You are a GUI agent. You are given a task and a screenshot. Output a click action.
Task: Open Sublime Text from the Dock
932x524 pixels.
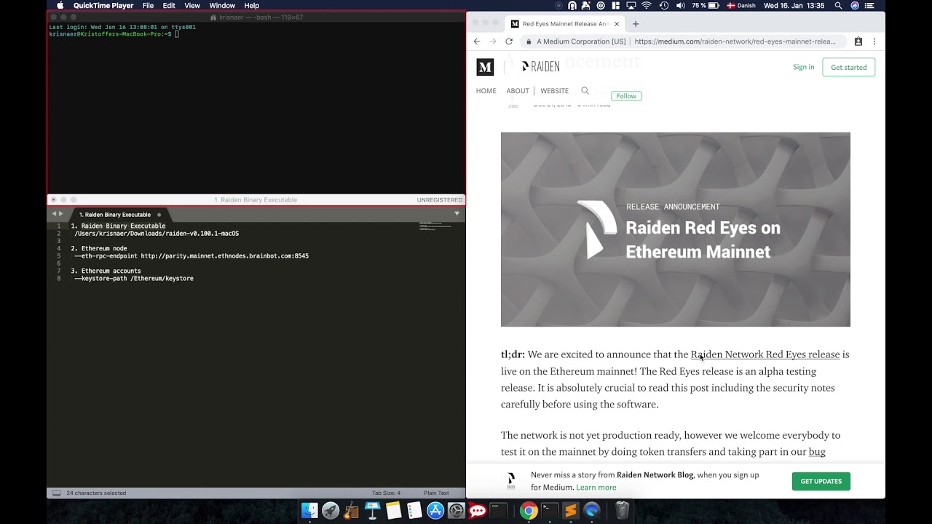click(x=571, y=511)
